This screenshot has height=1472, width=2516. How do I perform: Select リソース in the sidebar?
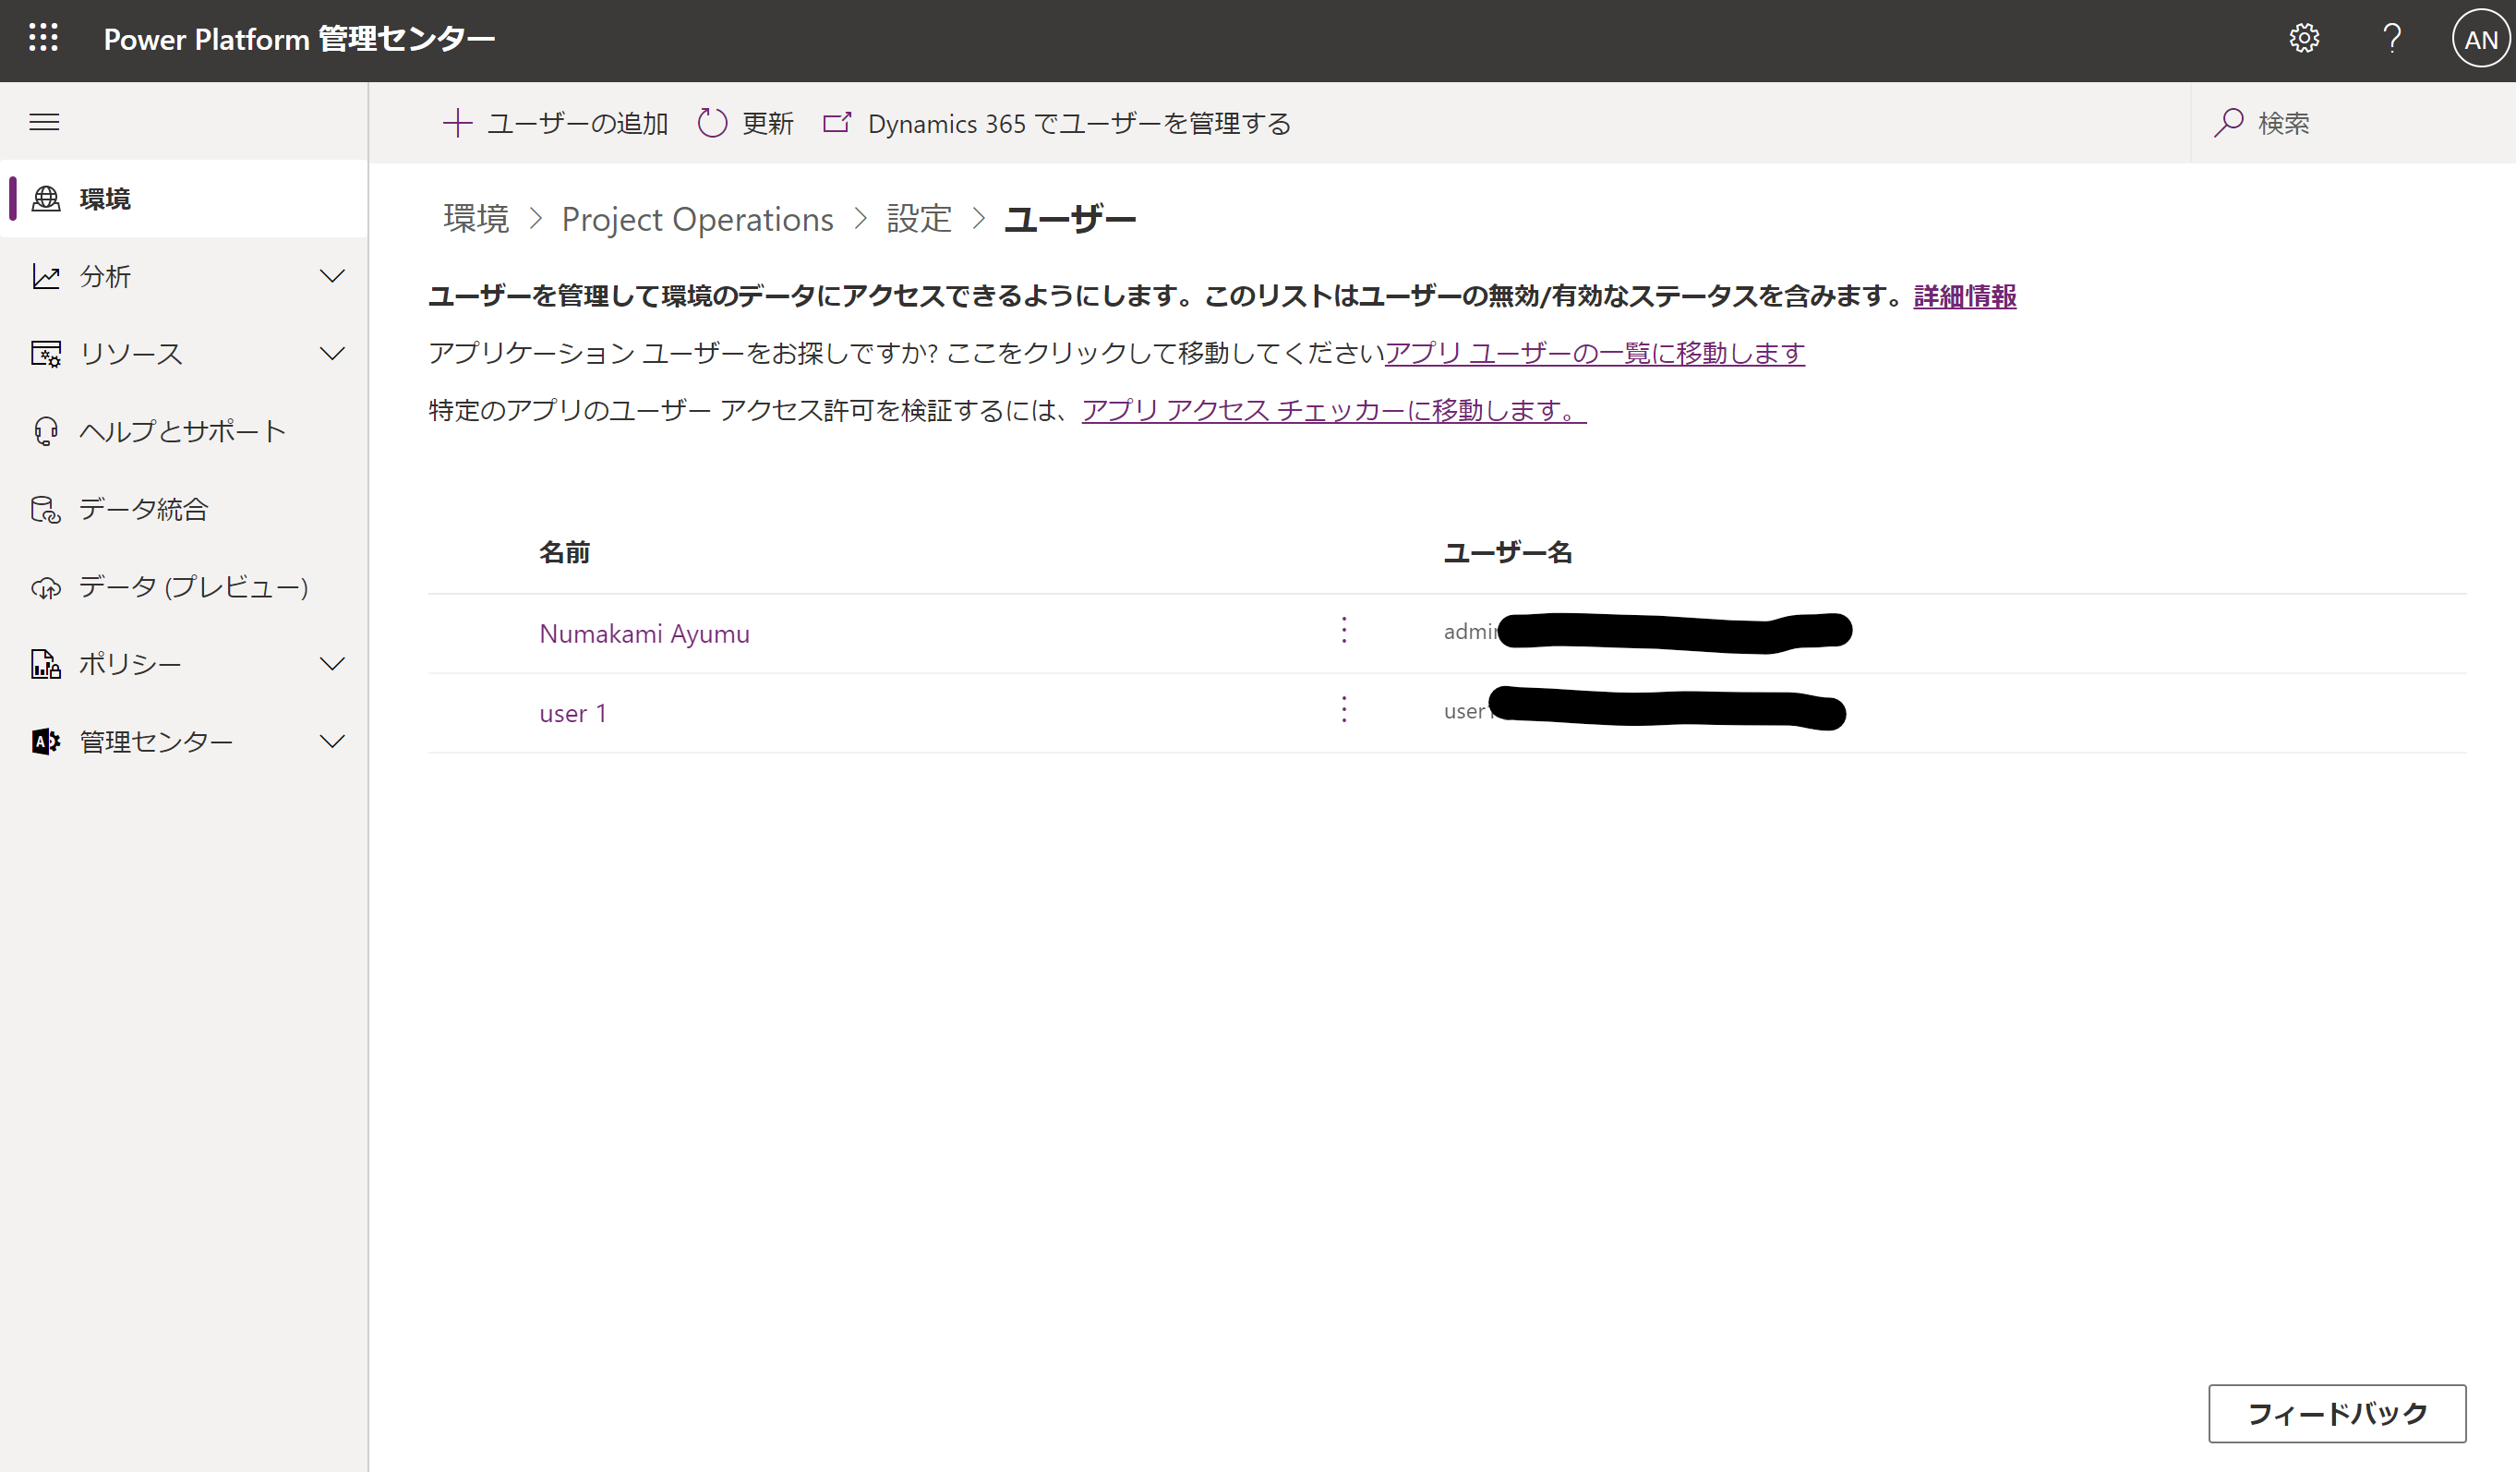click(x=184, y=354)
